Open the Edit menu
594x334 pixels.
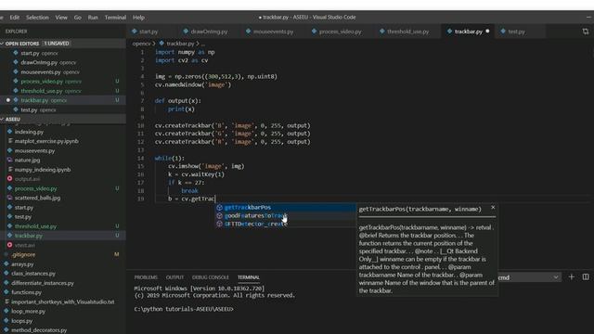[x=15, y=18]
